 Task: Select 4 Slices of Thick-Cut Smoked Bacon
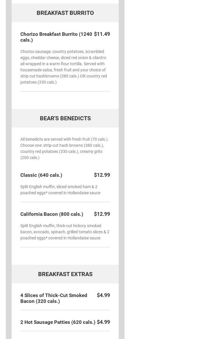(54, 298)
